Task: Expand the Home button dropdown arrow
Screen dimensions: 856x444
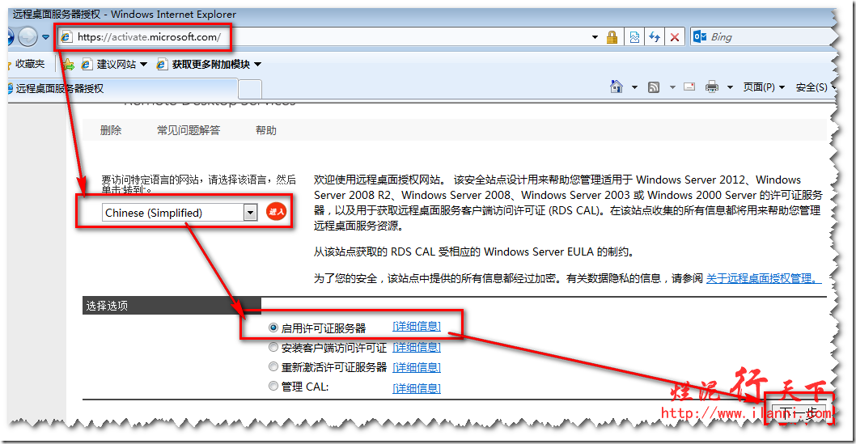Action: tap(634, 87)
